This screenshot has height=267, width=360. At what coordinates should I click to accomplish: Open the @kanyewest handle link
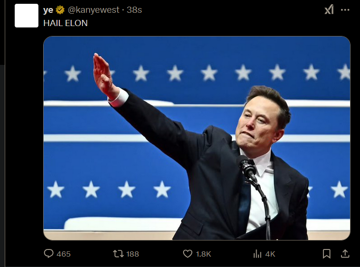93,10
